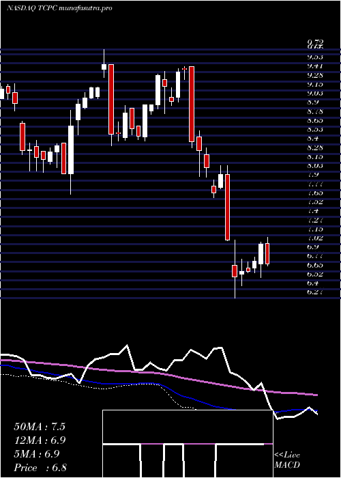Click the 7.15 price axis label
The image size is (341, 478).
315,229
